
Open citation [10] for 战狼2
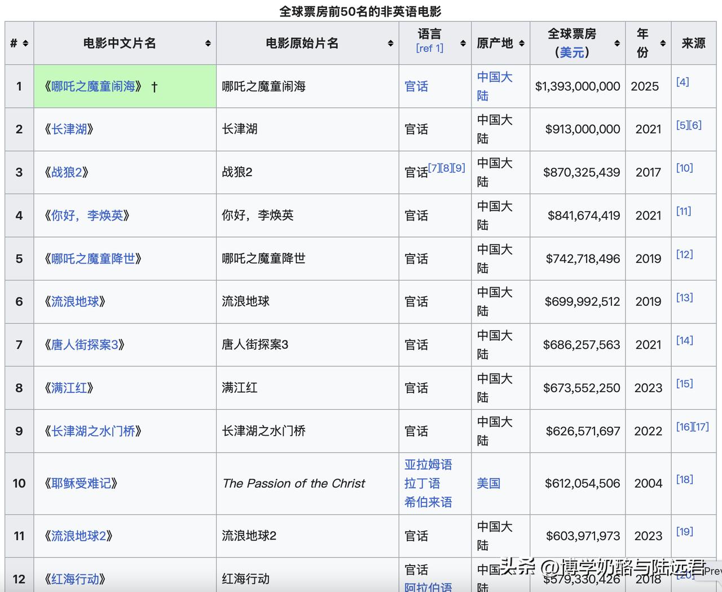click(x=685, y=168)
